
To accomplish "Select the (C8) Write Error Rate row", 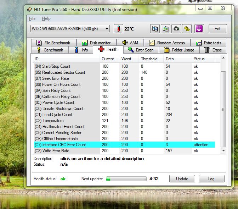I will point(124,151).
